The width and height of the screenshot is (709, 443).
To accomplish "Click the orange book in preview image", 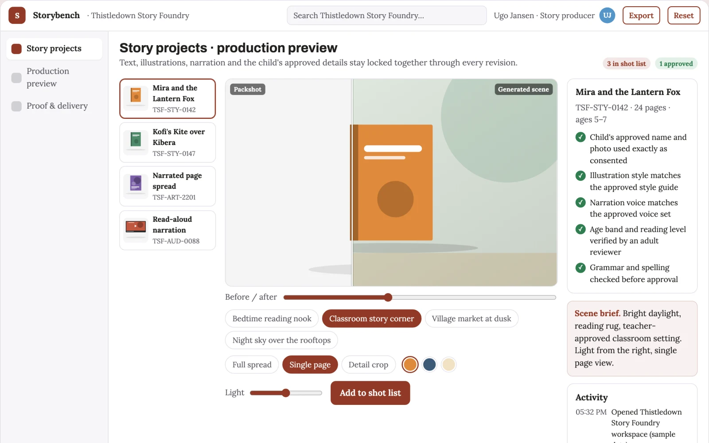I will [391, 183].
